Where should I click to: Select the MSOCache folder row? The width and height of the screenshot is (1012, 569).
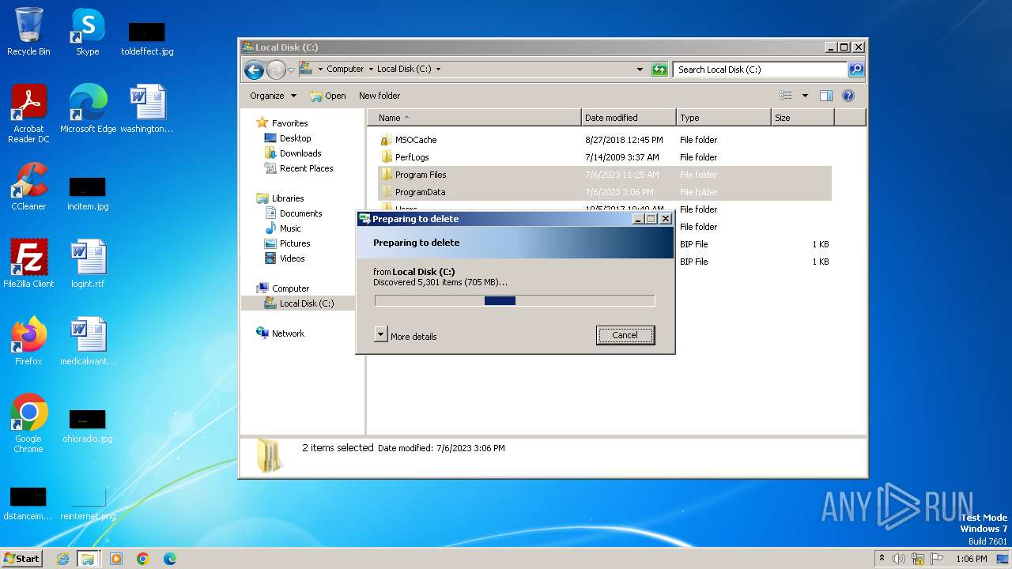[605, 140]
